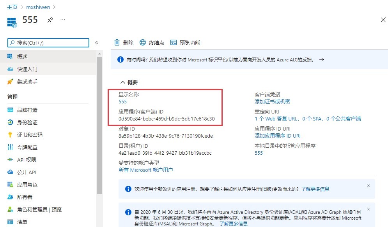Screen dimensions: 388x227
Task: Click the 终结点 globe icon
Action: point(143,42)
